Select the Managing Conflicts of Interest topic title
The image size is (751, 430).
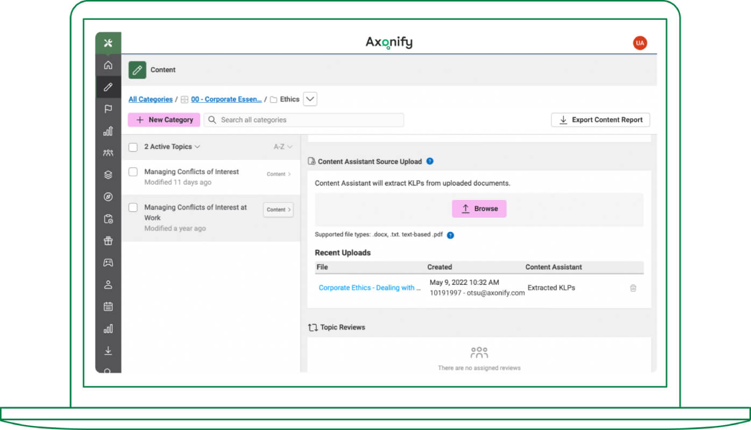pyautogui.click(x=192, y=172)
